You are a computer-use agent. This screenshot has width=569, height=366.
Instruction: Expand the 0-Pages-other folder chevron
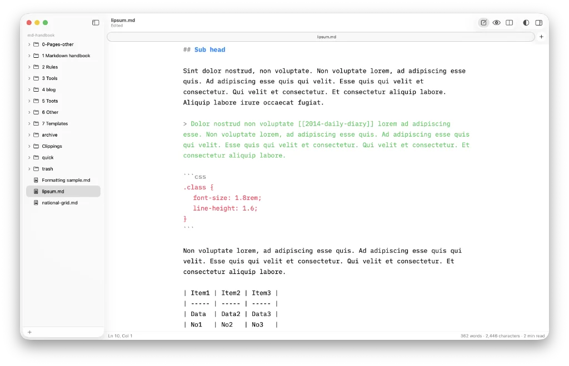pyautogui.click(x=29, y=44)
